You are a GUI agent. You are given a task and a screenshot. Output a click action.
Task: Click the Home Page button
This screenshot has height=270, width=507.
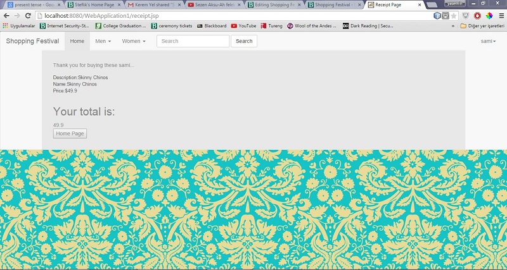pos(70,133)
